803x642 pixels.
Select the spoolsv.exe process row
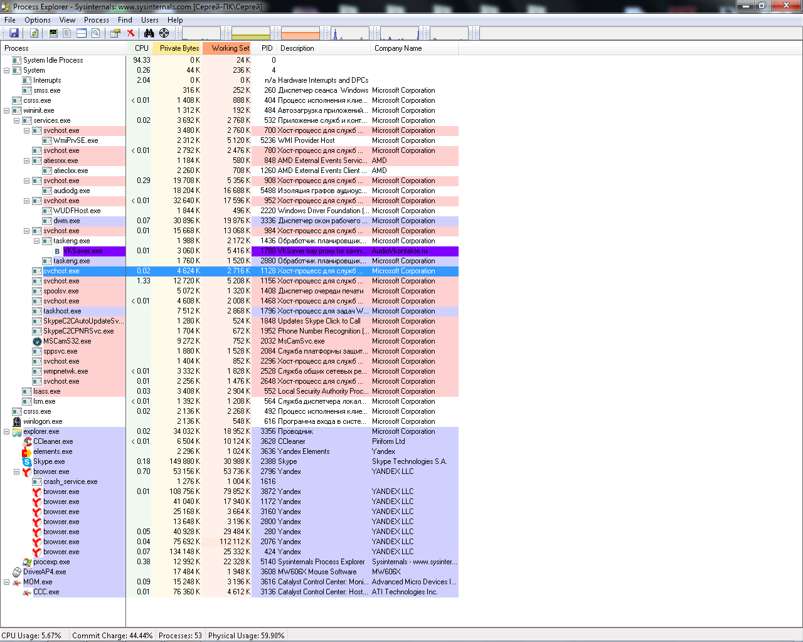pyautogui.click(x=230, y=291)
